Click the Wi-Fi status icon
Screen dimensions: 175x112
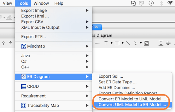click(x=171, y=3)
